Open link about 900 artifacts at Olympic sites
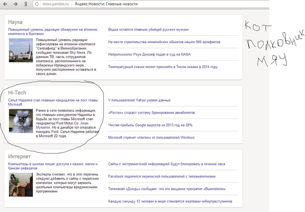This screenshot has height=212, width=305. pos(164,42)
